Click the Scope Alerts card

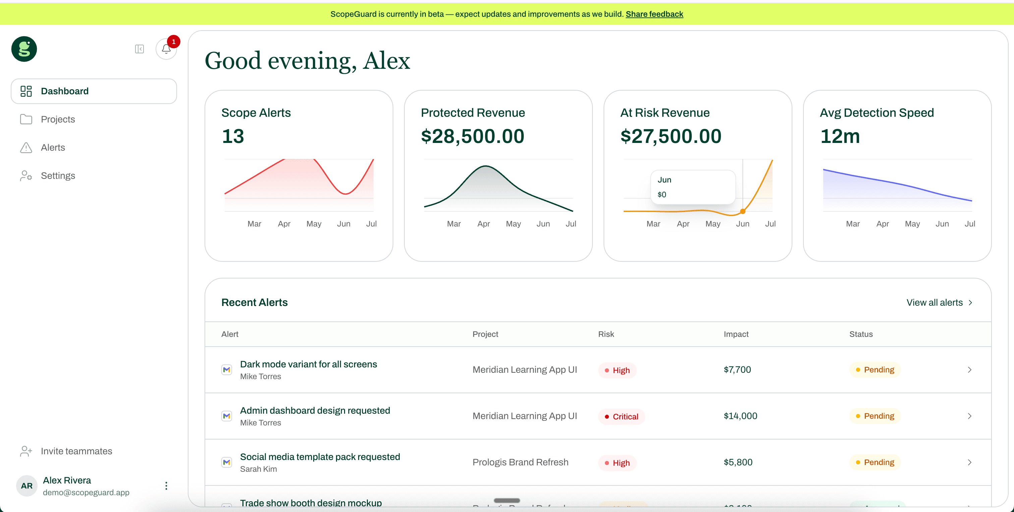click(299, 176)
